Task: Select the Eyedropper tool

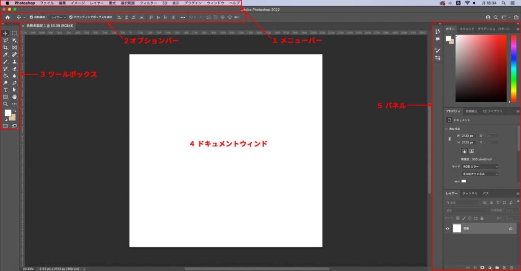Action: tap(5, 55)
